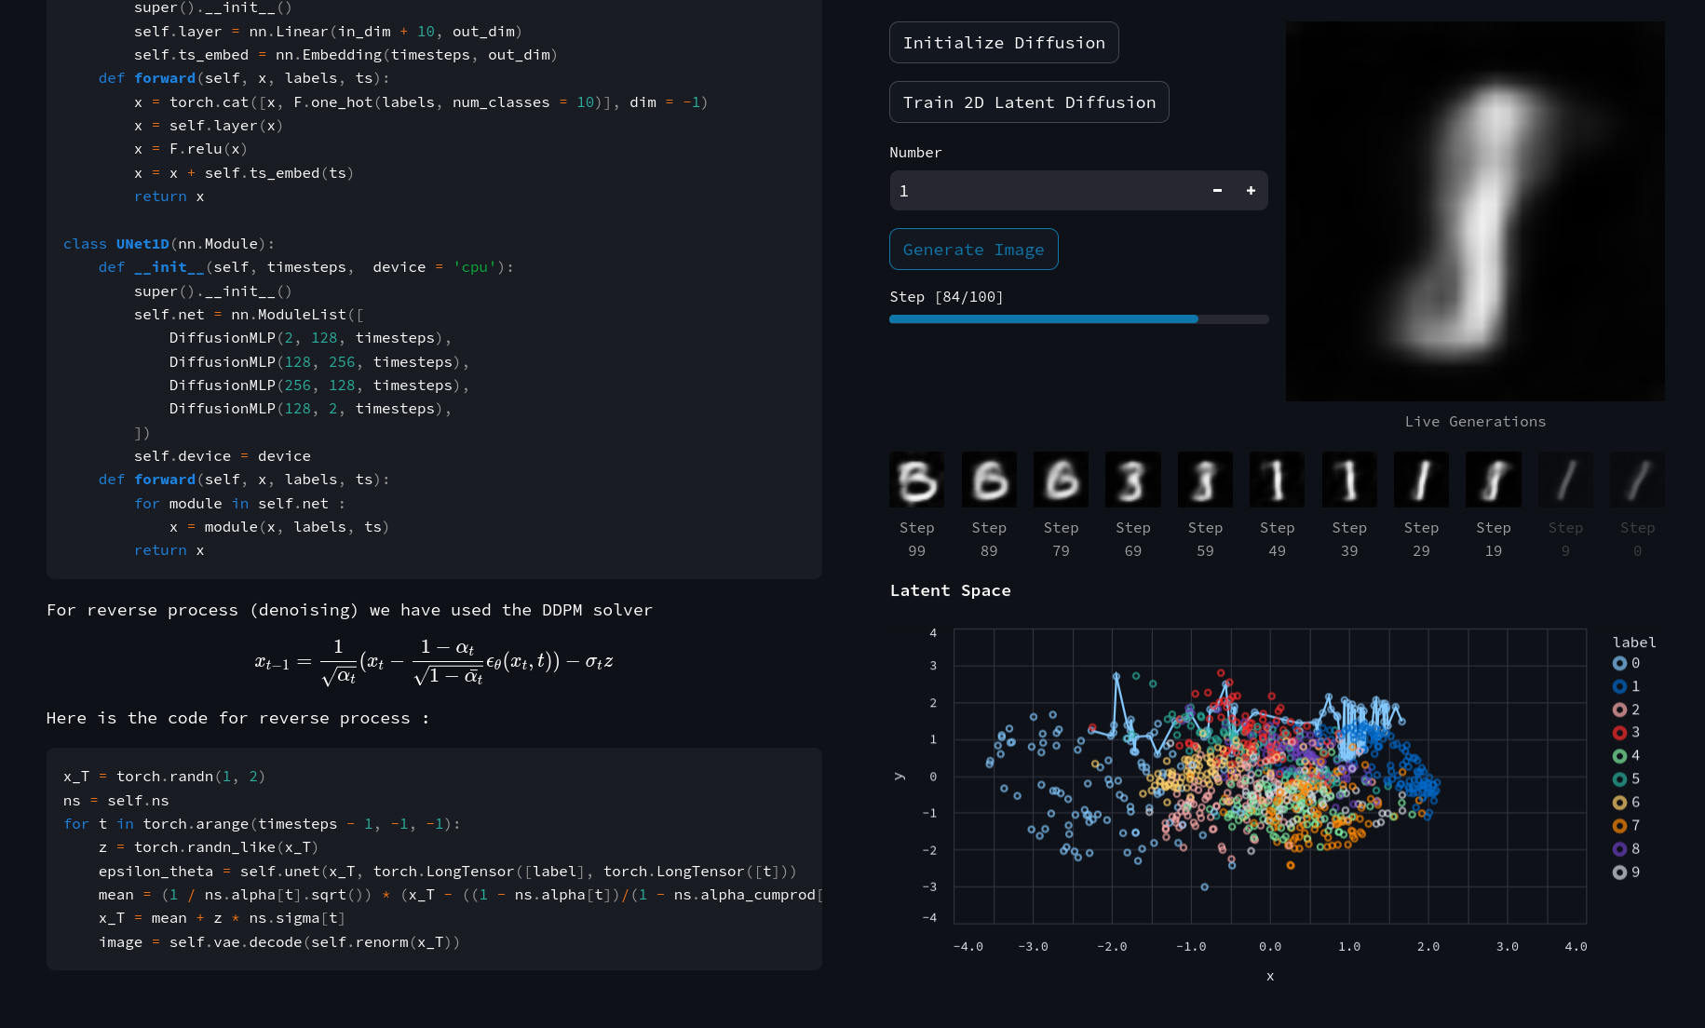Screen dimensions: 1705x1028
Task: Toggle label 9 legend entry
Action: (1620, 872)
